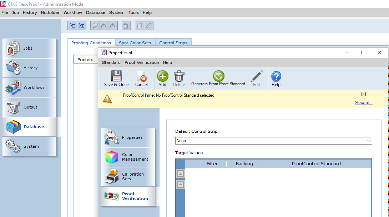
Task: Click the blue Help question mark icon
Action: [x=276, y=79]
